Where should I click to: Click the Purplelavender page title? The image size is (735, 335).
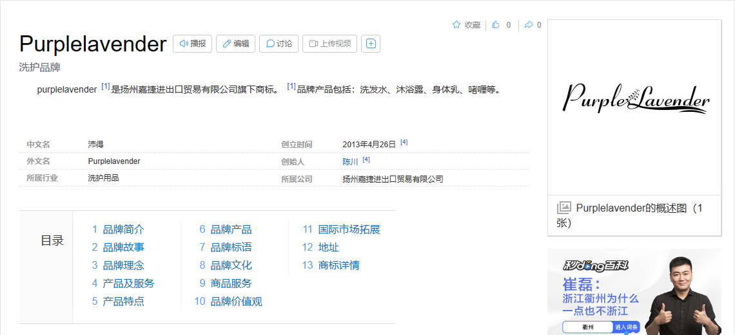click(93, 44)
